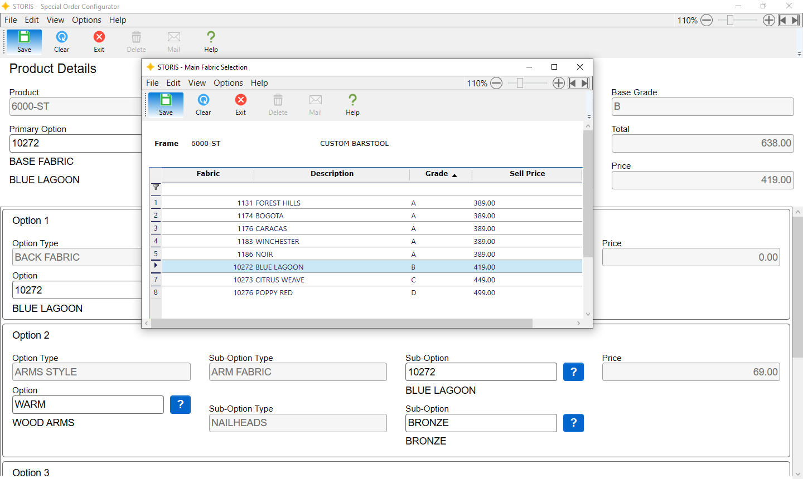Open Help from the main toolbar
This screenshot has height=479, width=803.
[211, 41]
